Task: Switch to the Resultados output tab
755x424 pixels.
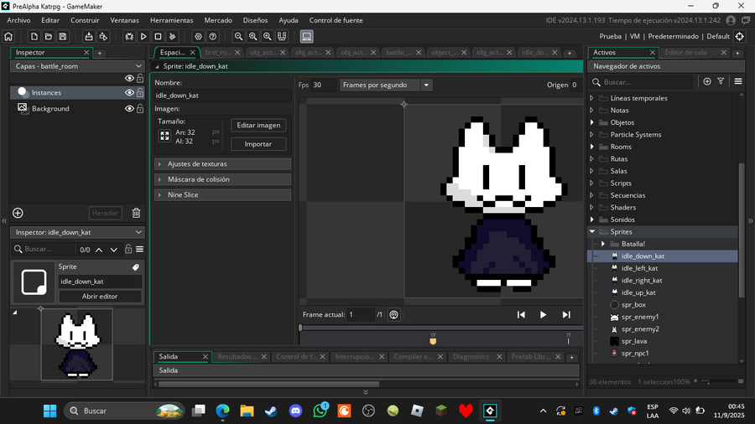Action: (x=237, y=356)
